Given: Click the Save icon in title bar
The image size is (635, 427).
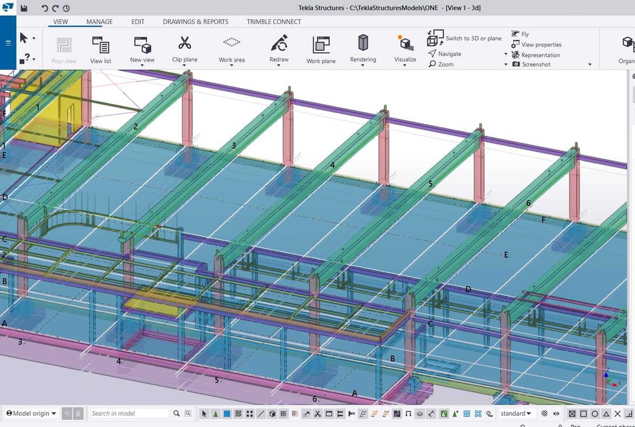Looking at the screenshot, I should point(24,8).
